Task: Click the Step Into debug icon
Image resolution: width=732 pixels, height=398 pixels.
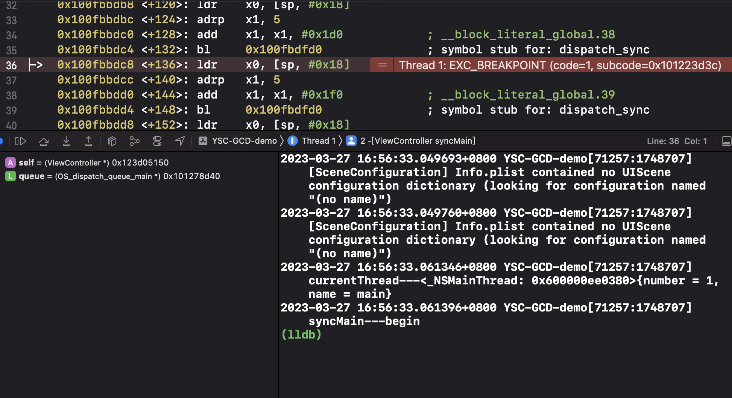Action: pyautogui.click(x=66, y=141)
